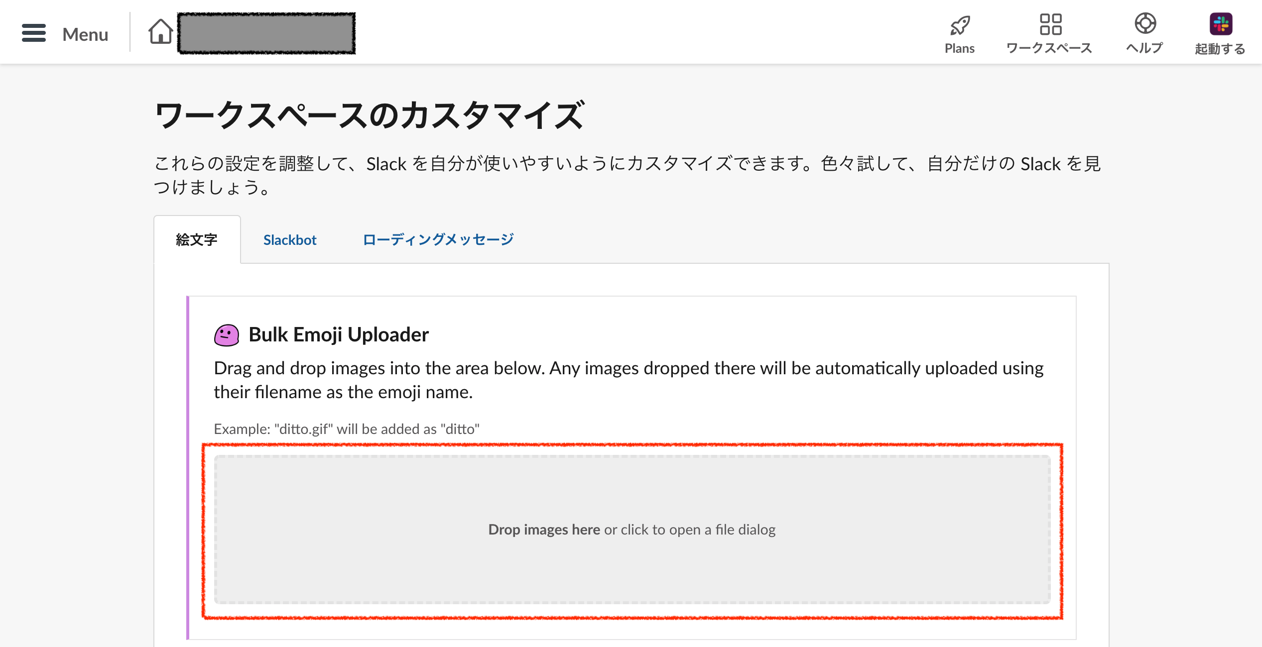Viewport: 1262px width, 647px height.
Task: Go to workspace home via house icon
Action: tap(160, 31)
